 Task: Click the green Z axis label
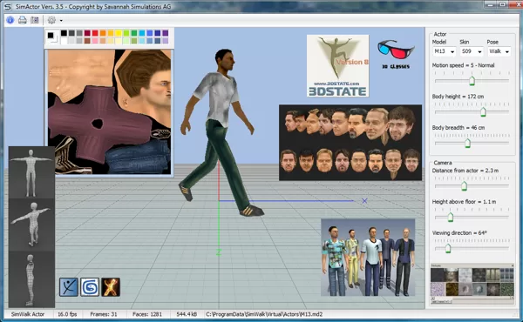point(219,252)
